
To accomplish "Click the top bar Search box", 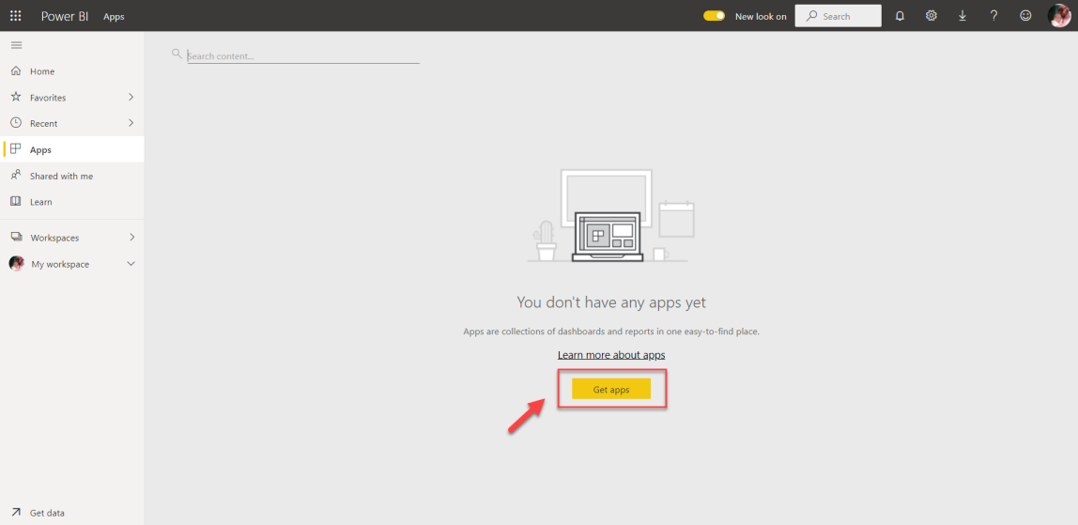I will (x=838, y=16).
